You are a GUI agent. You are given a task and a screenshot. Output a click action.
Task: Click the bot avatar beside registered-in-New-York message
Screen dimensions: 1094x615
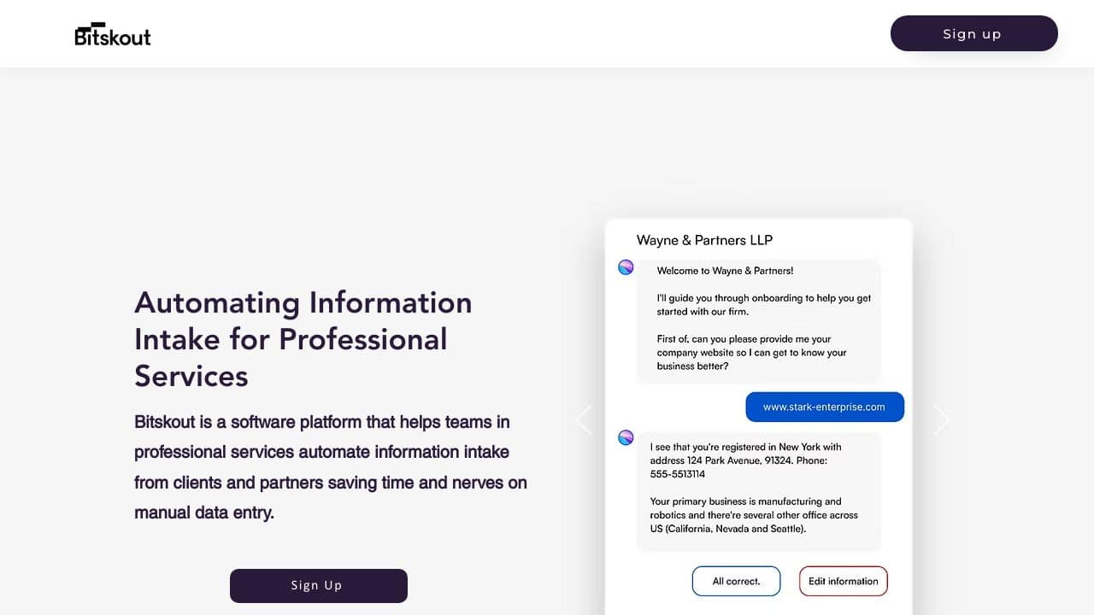626,438
